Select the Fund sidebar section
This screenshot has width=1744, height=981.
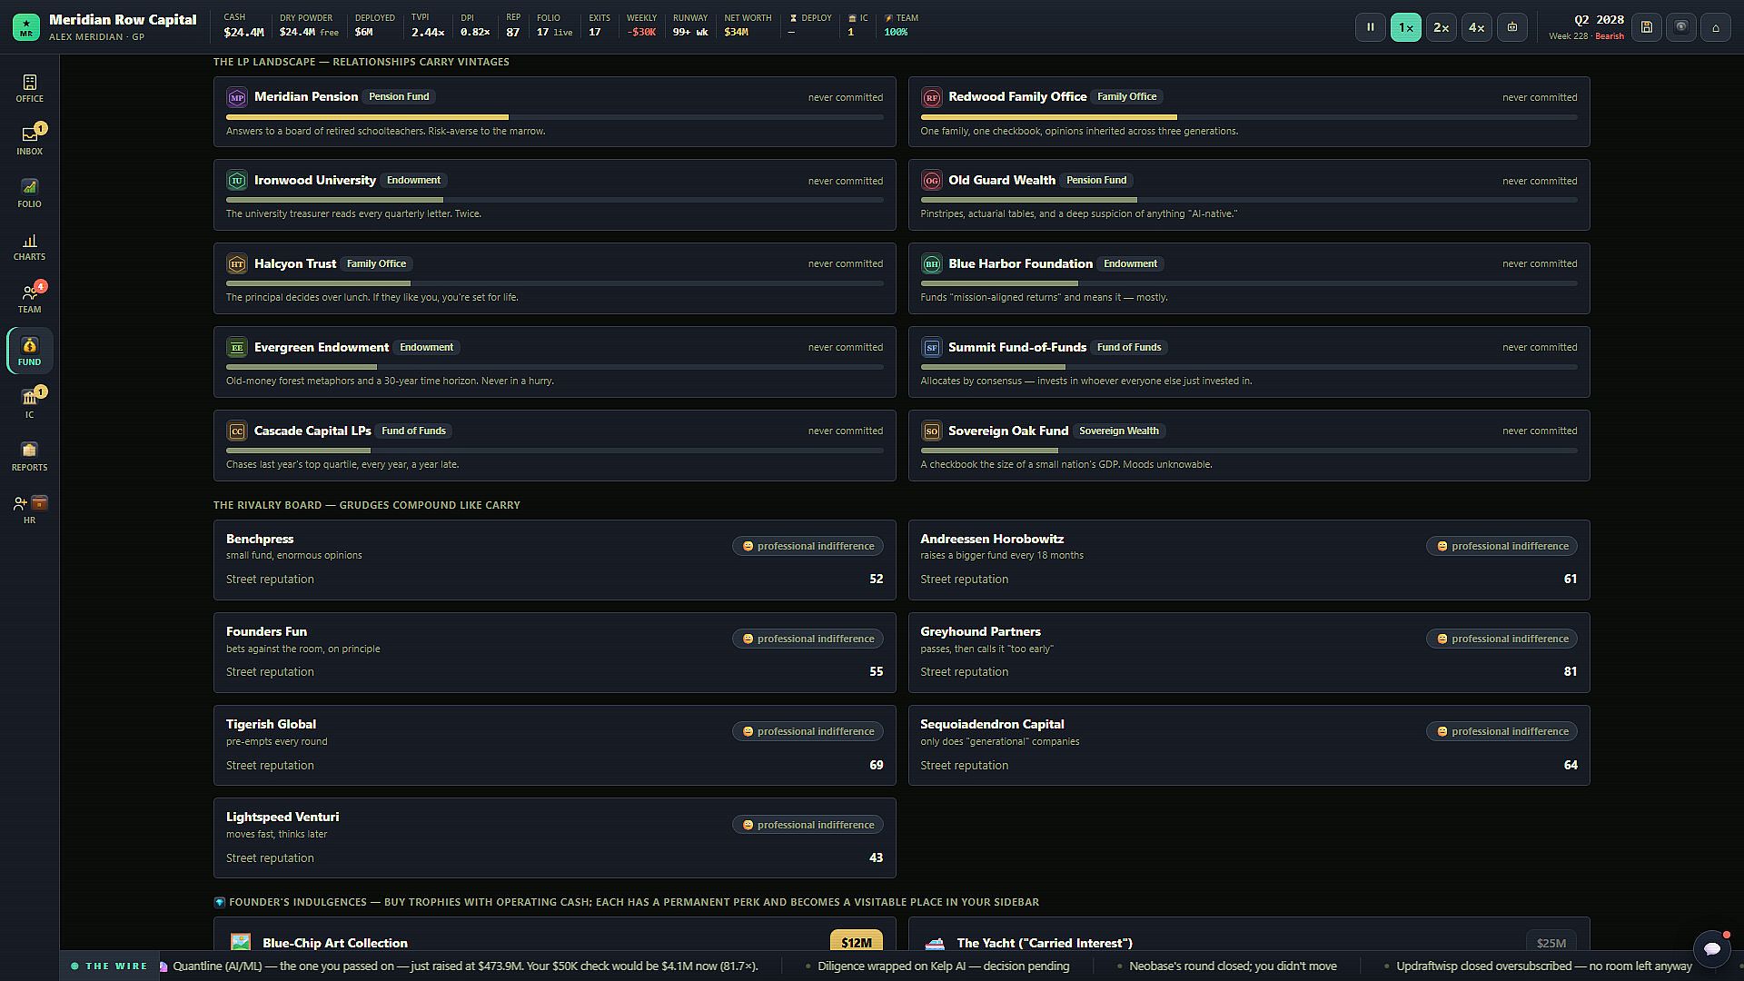[x=29, y=352]
